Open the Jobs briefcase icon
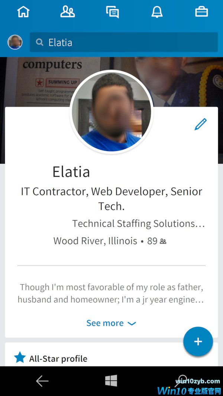 coord(201,12)
